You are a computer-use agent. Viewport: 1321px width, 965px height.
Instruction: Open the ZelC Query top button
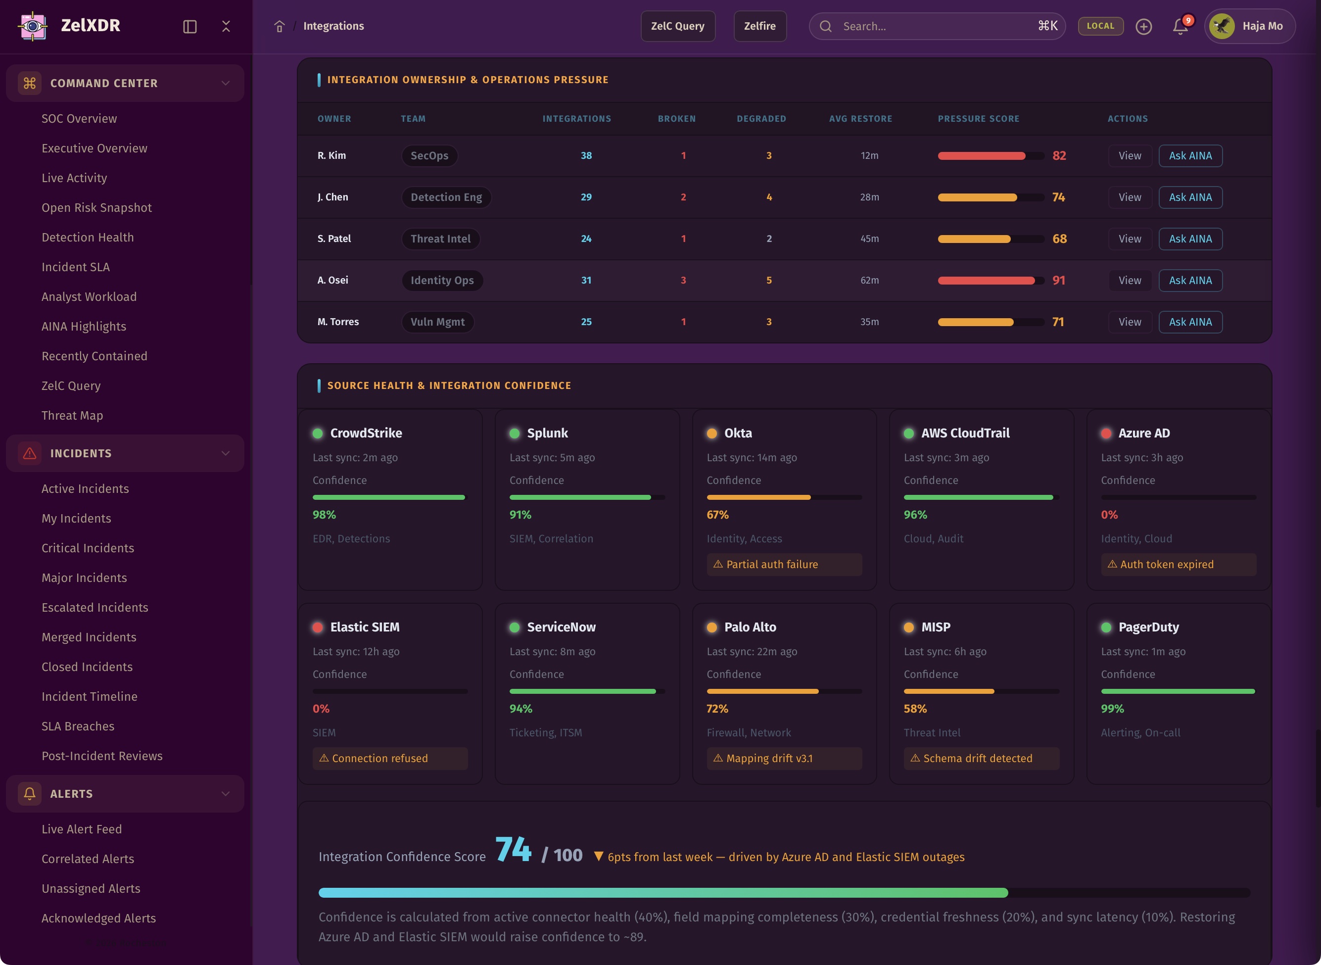pos(677,26)
